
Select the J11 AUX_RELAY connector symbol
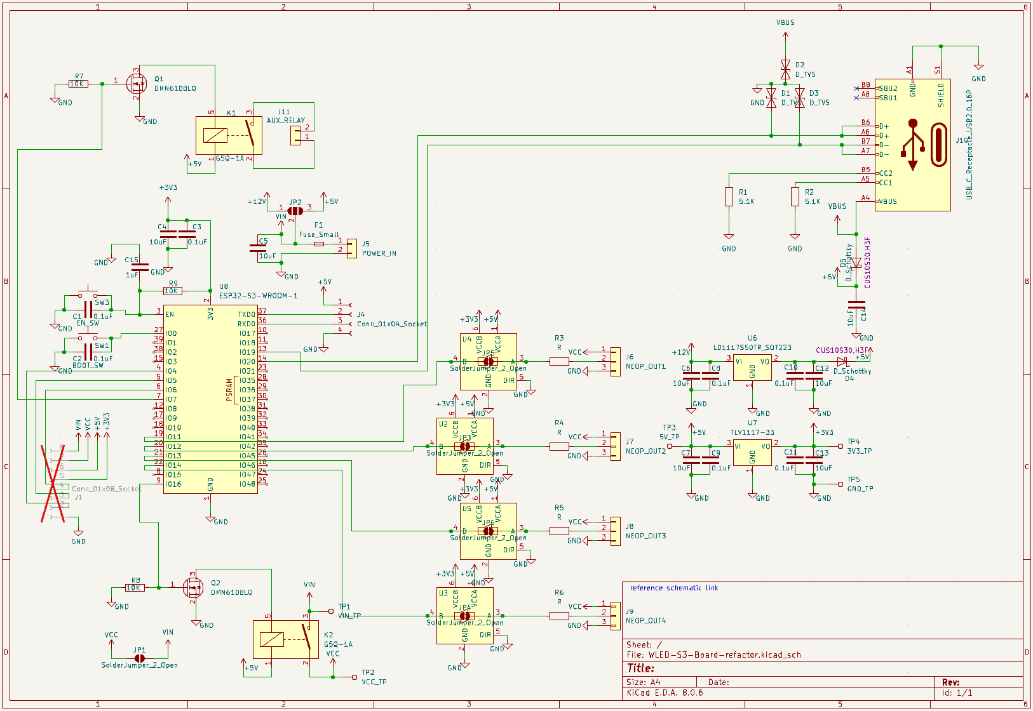click(295, 135)
